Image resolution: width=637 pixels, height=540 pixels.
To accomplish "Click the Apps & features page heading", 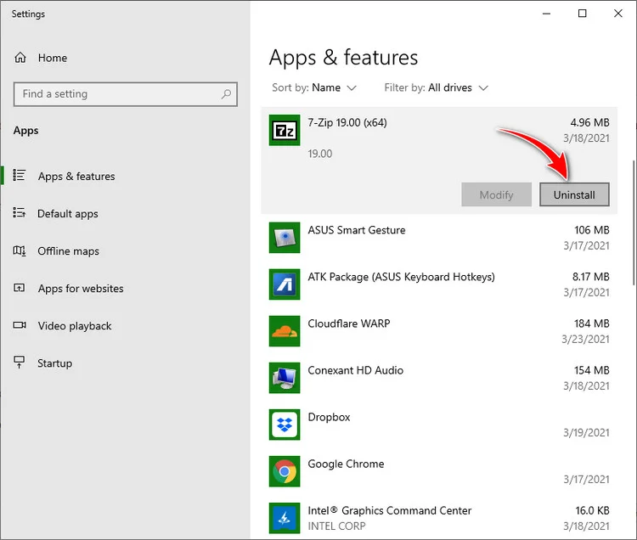I will tap(343, 58).
